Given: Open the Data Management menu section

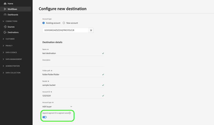Looking at the screenshot, I should [14, 59].
